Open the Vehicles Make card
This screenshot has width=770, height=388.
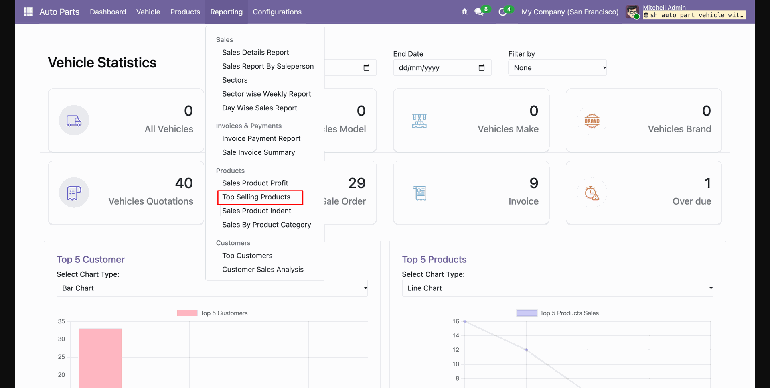471,120
